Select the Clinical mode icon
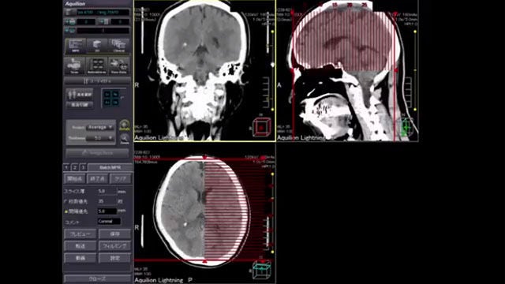505x284 pixels. coord(119,46)
